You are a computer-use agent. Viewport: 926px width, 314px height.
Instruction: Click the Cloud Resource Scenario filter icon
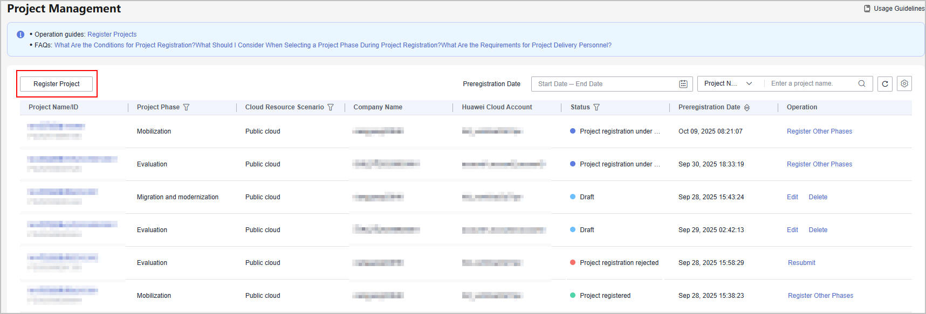pyautogui.click(x=331, y=107)
